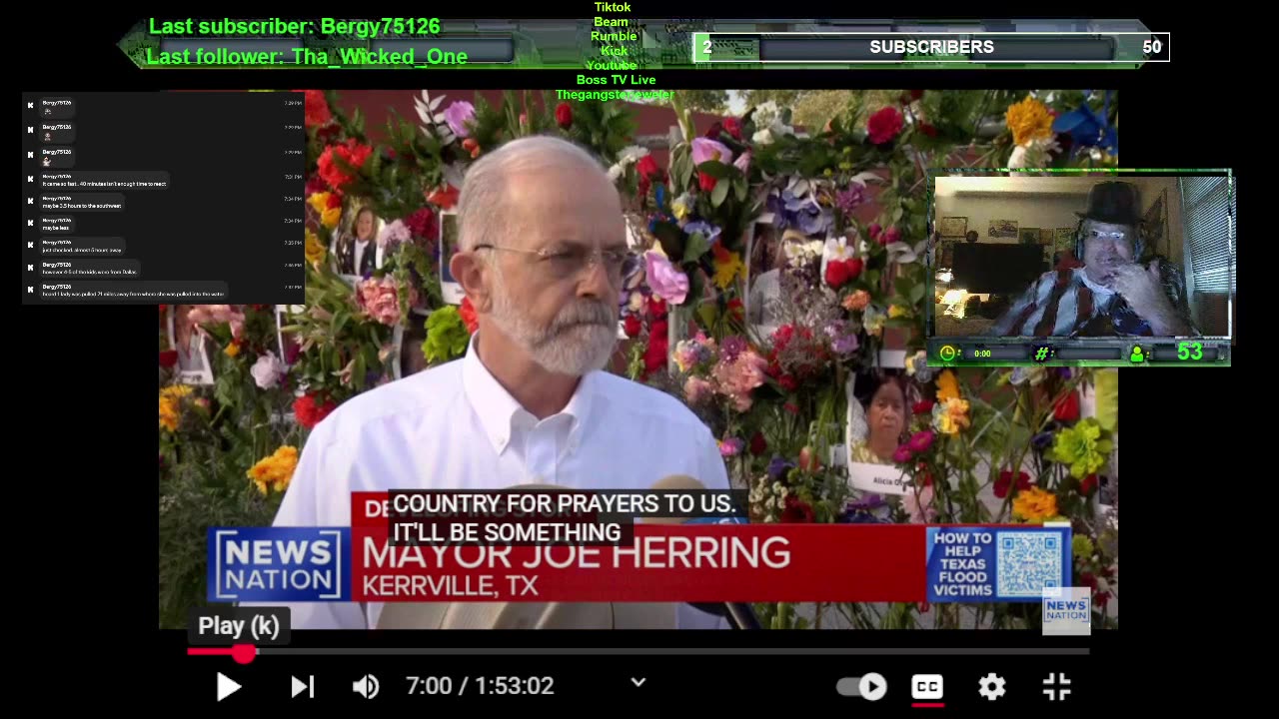Click the red progress bar scrubber handle

point(244,652)
